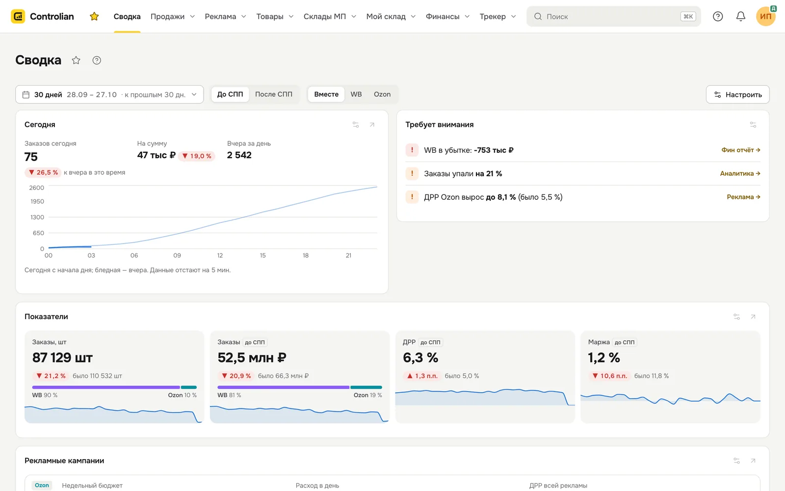785x491 pixels.
Task: Open the Трекер menu
Action: tap(497, 17)
